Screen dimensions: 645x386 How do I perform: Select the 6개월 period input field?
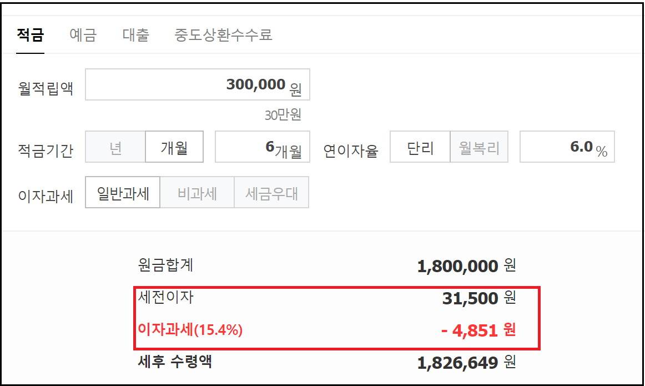tap(261, 146)
